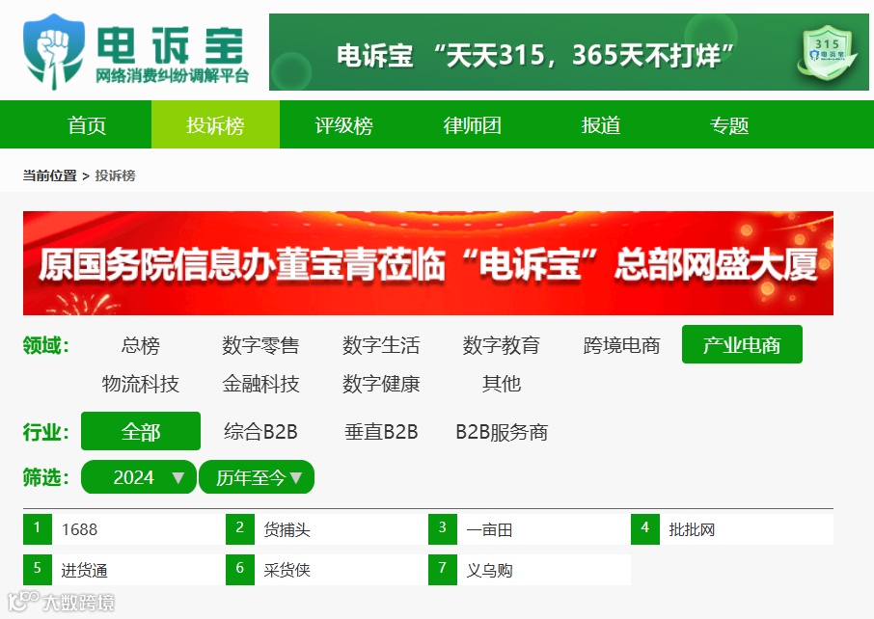
Task: Select 全部 industry filter
Action: click(x=141, y=431)
